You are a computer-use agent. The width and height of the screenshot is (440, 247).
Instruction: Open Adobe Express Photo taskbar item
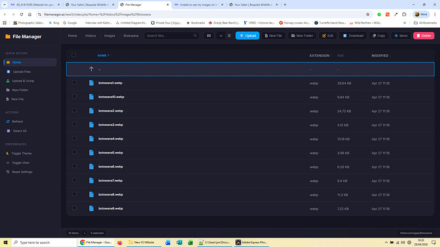coord(252,243)
